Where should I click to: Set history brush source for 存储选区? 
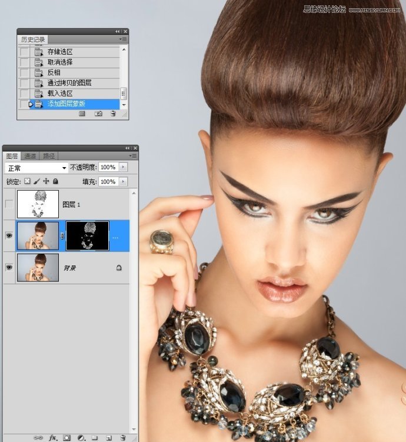click(x=25, y=52)
